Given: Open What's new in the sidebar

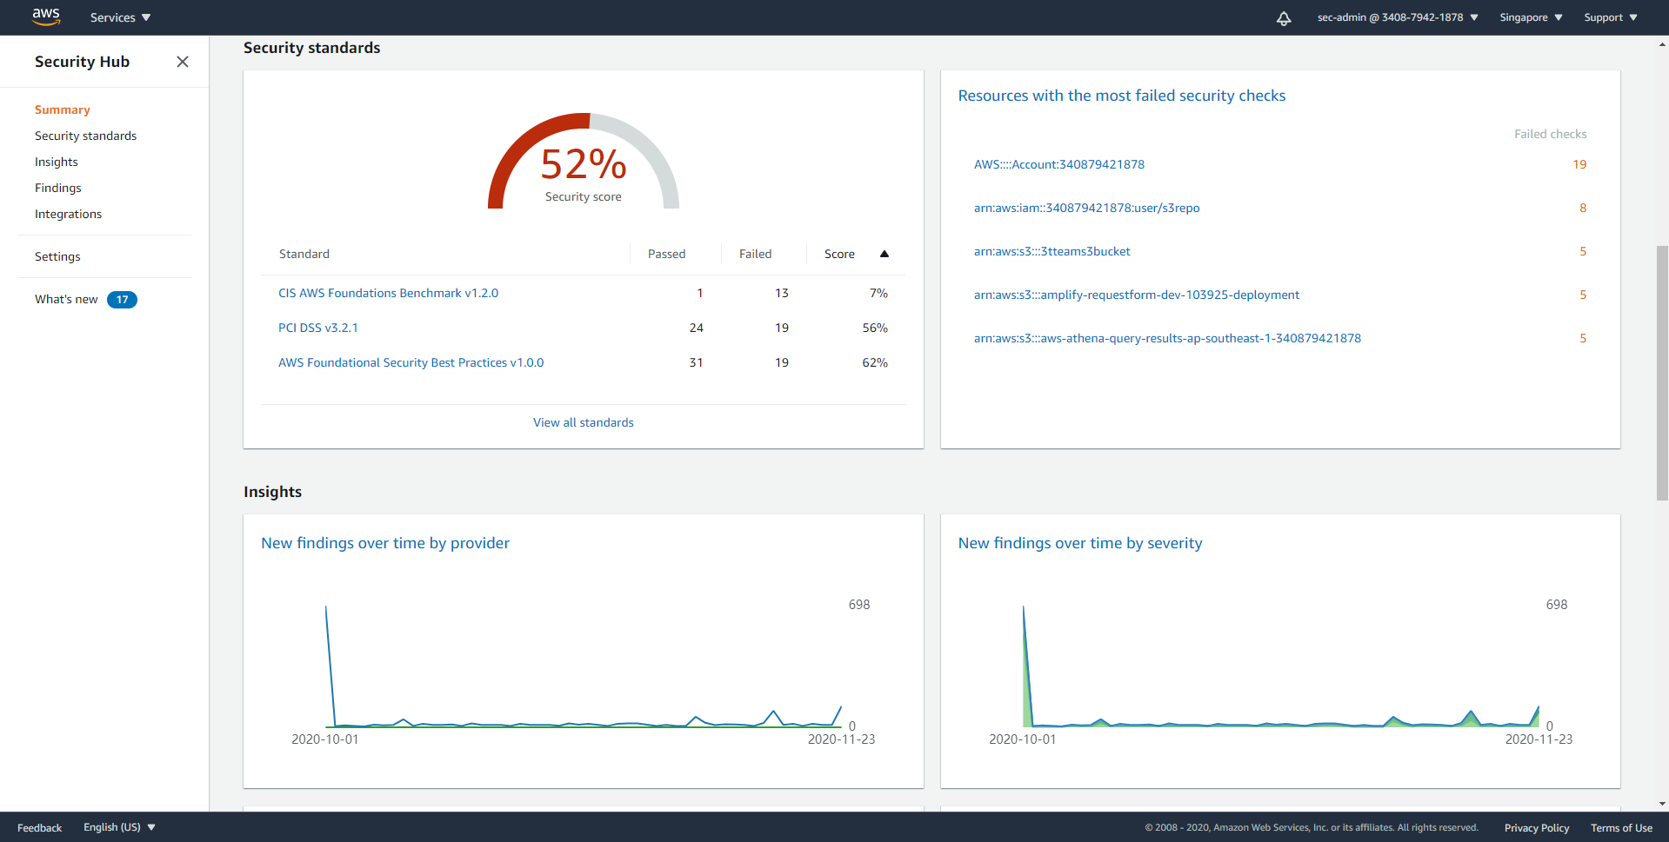Looking at the screenshot, I should pos(66,299).
